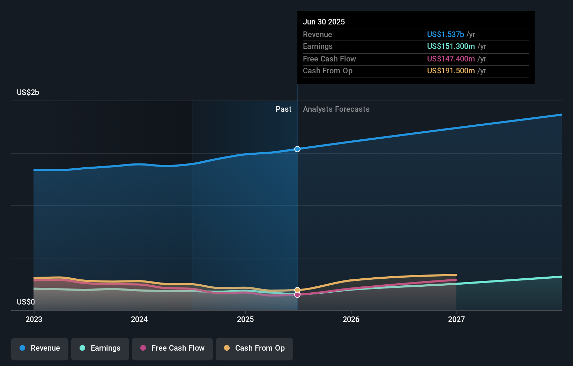Toggle the Revenue series visibility
The image size is (573, 366).
39,348
